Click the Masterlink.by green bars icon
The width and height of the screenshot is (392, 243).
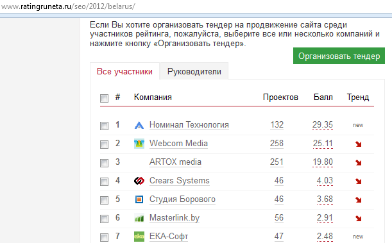tap(139, 218)
